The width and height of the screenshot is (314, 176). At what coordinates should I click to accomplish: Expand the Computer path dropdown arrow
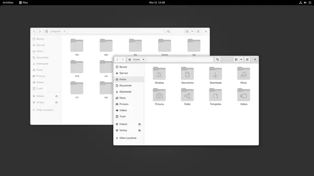click(x=64, y=31)
